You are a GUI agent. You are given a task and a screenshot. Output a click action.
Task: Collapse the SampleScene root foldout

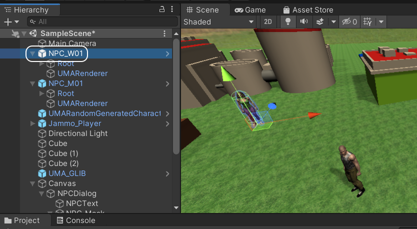click(24, 33)
